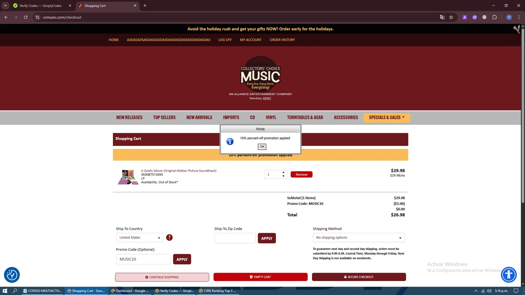This screenshot has height=295, width=525.
Task: Open MY ACCOUNT page
Action: (x=251, y=40)
